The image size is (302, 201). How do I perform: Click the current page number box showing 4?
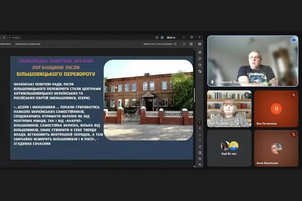pyautogui.click(x=200, y=123)
